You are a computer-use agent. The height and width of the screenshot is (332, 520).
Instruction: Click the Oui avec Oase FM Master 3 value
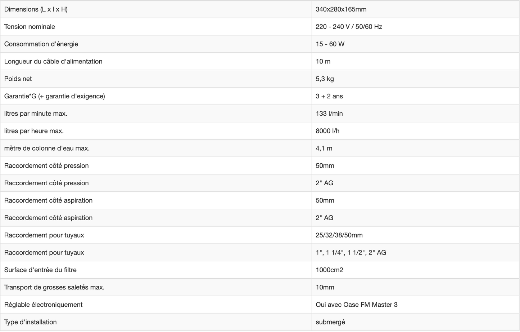tap(356, 305)
